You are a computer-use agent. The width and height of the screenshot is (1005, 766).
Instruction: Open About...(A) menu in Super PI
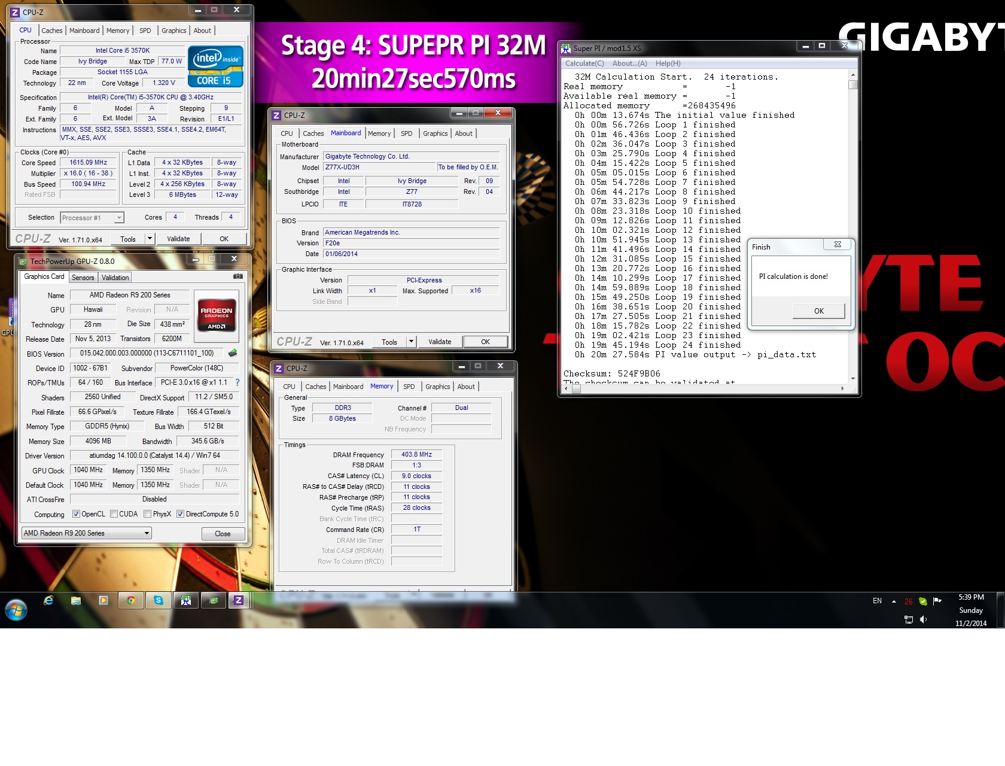629,63
